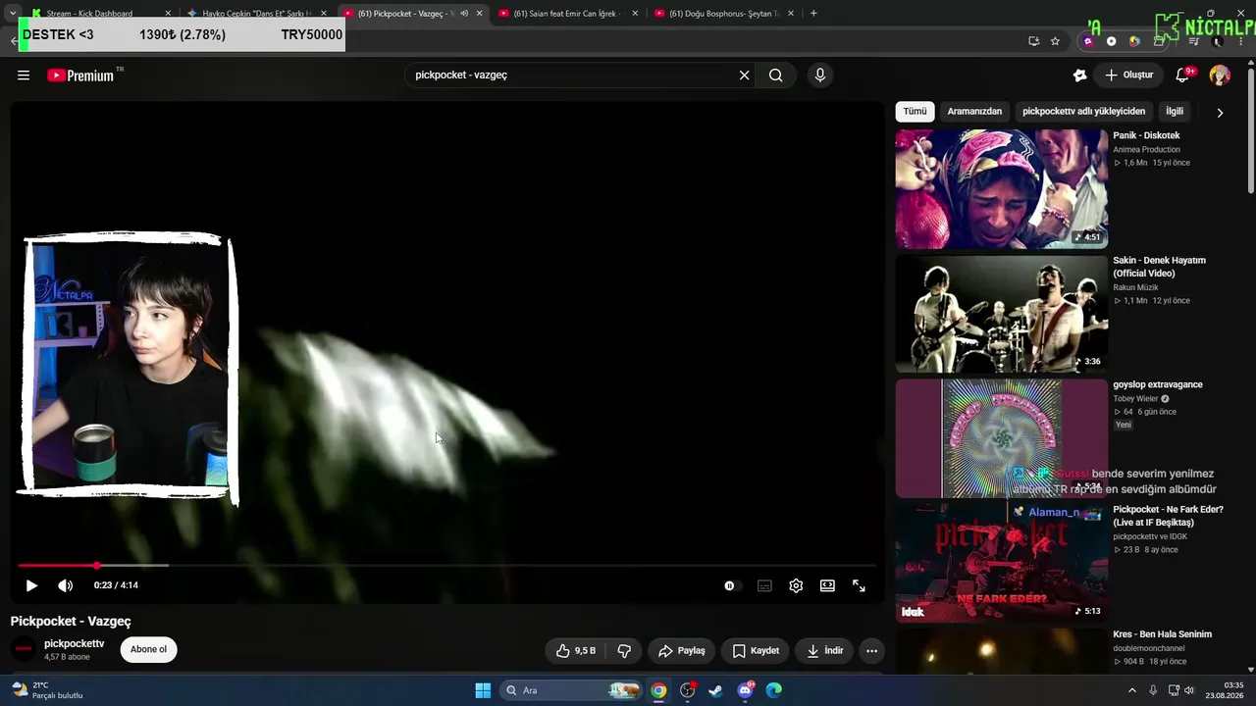Open the YouTube guide hamburger menu

point(24,76)
